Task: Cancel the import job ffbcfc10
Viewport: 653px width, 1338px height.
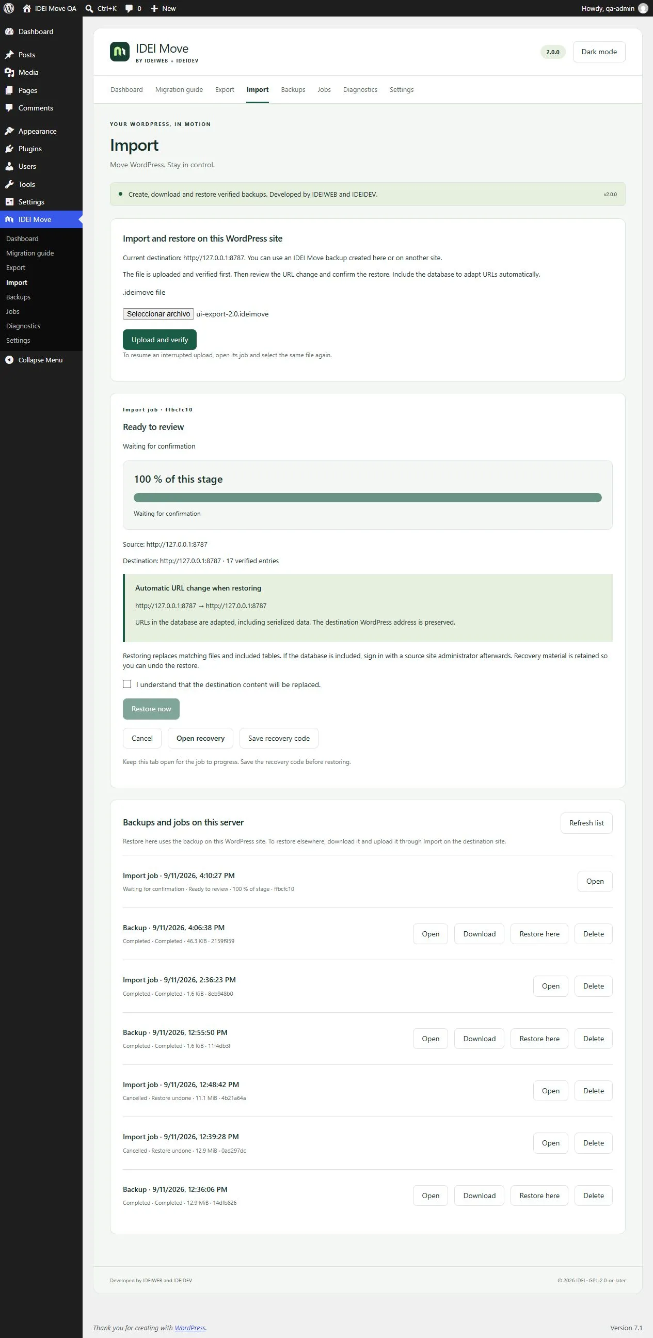Action: pos(142,738)
